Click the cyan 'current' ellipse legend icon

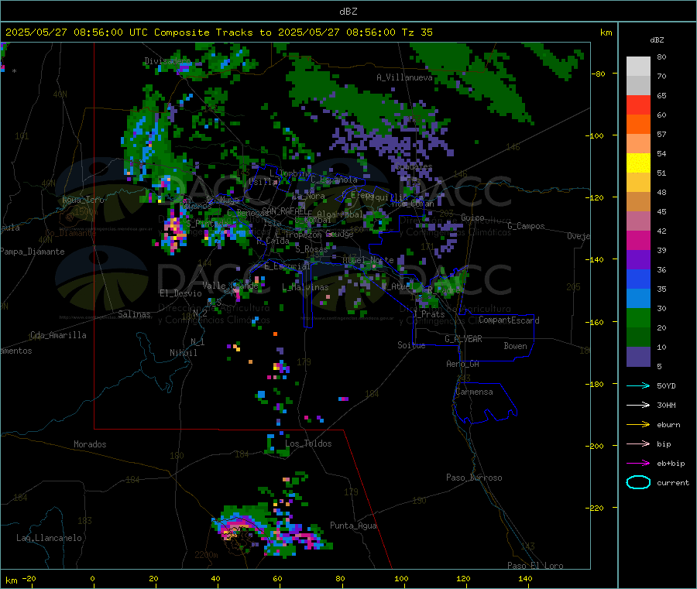pyautogui.click(x=638, y=482)
